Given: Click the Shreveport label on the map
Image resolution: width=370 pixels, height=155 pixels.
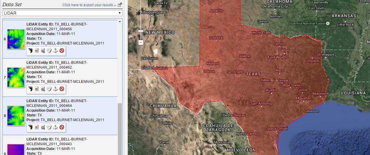Looking at the screenshot, I should tap(325, 55).
